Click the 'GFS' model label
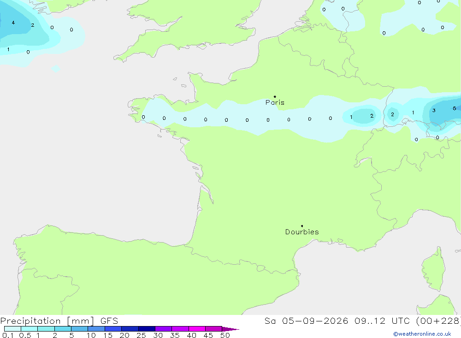Viewport: 461px width, 338px height. pos(109,321)
